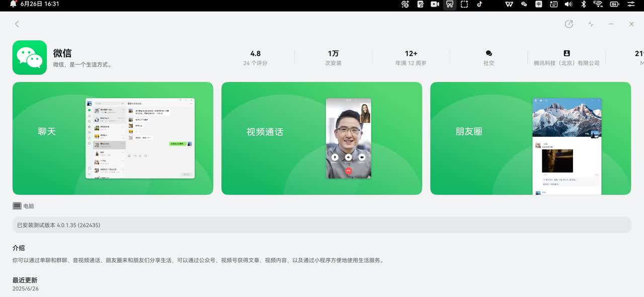The image size is (644, 297).
Task: Click the computer device icon
Action: click(x=17, y=206)
